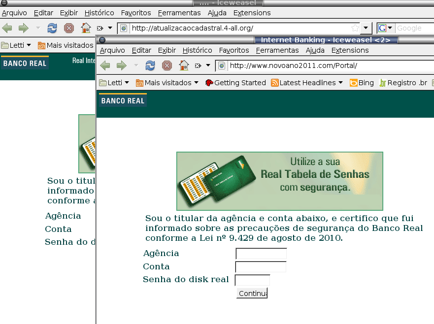Open Extensions menu in front window
Viewport: 434px width, 324px height.
click(350, 50)
